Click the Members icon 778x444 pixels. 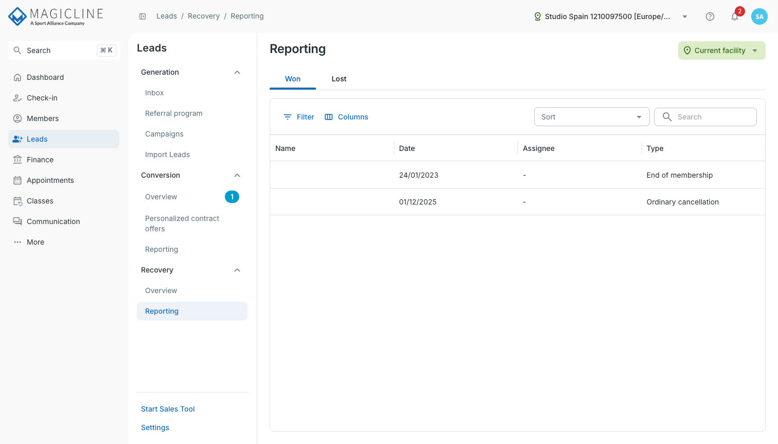[x=17, y=118]
